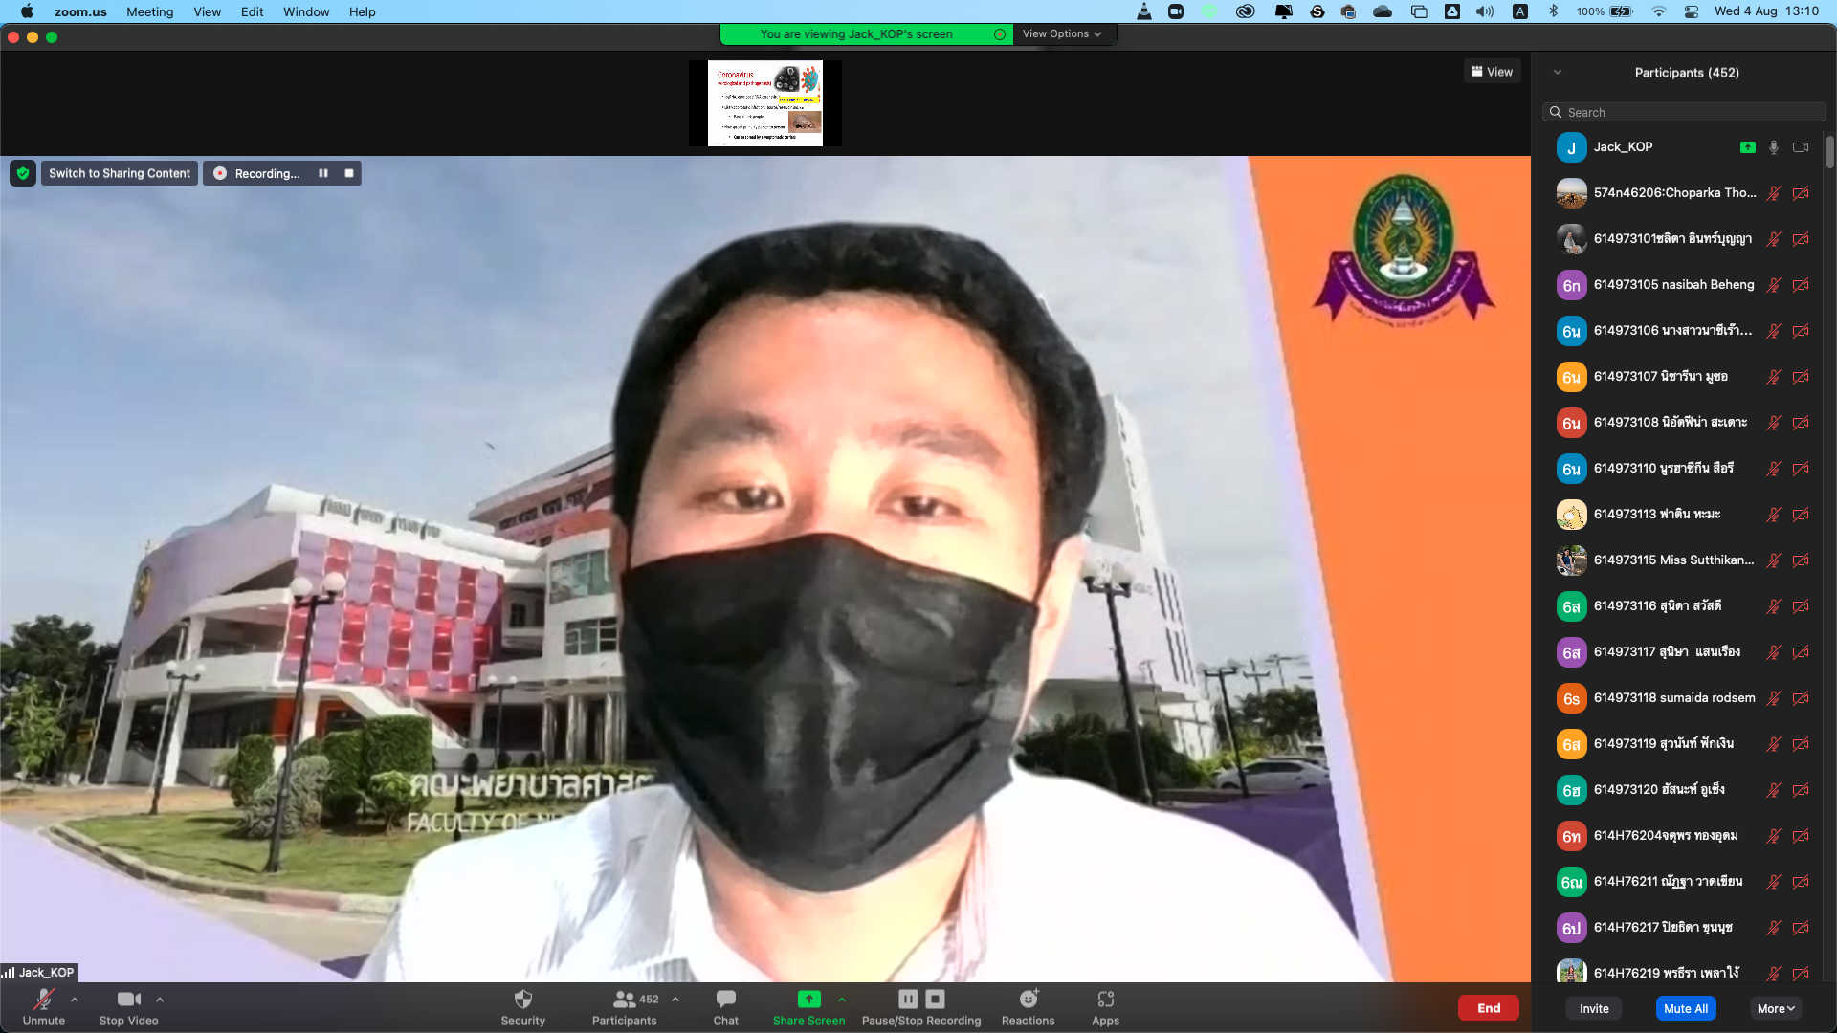This screenshot has width=1837, height=1033.
Task: Toggle Jack_KOP's microphone in participant list
Action: (1773, 147)
